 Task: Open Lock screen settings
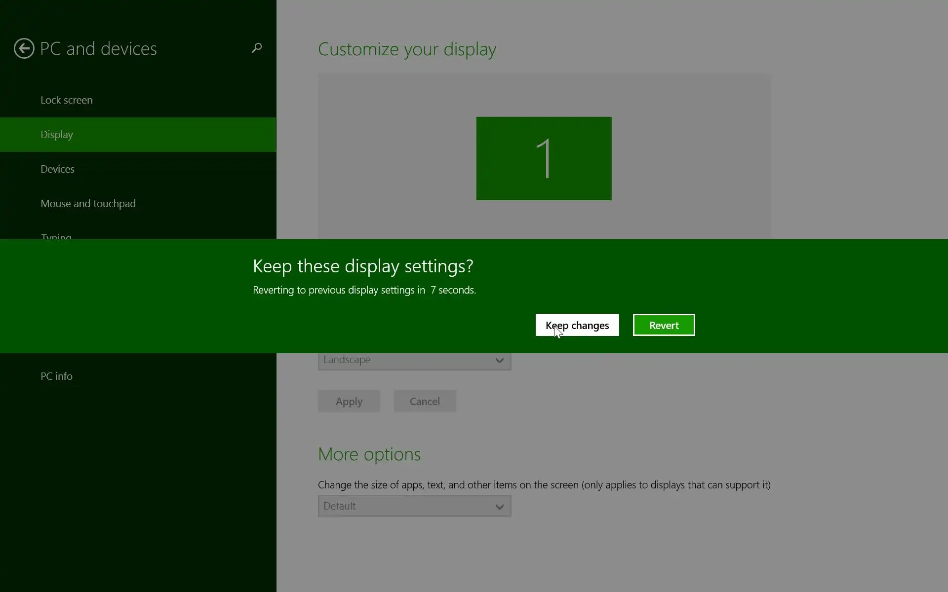[x=67, y=100]
